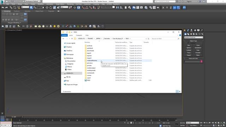Switch to the Freeform ribbon tab
This screenshot has width=226, height=127.
click(x=17, y=11)
